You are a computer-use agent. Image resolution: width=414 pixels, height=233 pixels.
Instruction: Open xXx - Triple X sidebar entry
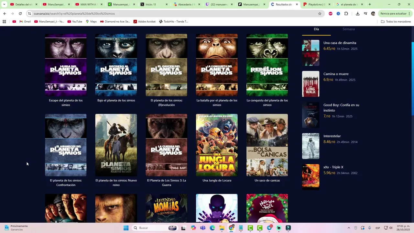333,167
